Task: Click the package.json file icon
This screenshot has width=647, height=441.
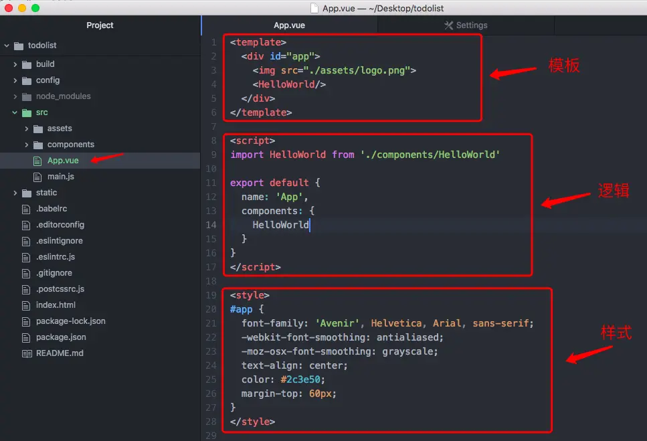Action: [x=26, y=338]
